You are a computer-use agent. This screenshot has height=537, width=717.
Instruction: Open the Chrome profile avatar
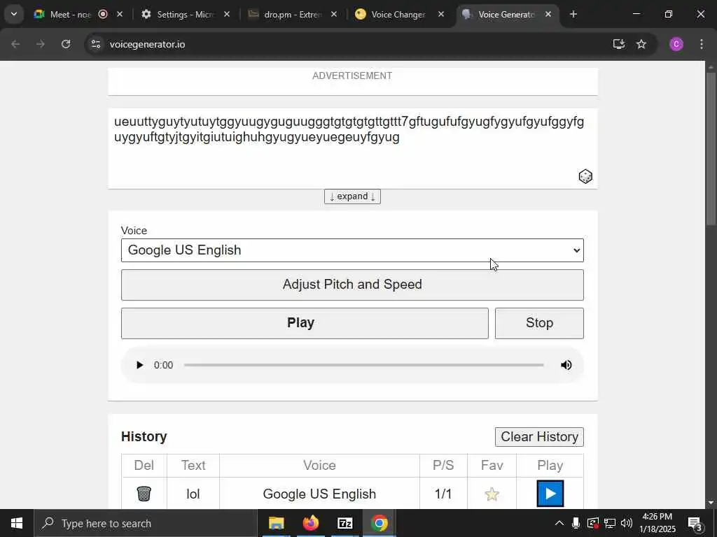tap(676, 44)
